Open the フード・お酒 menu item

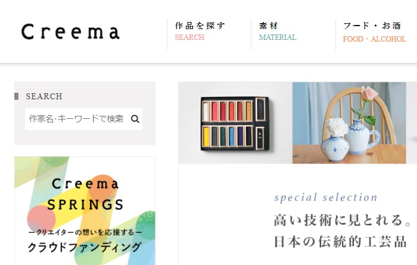pos(372,26)
